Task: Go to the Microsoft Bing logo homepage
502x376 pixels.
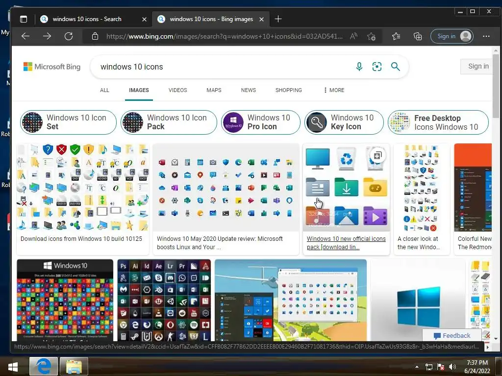Action: pos(52,67)
